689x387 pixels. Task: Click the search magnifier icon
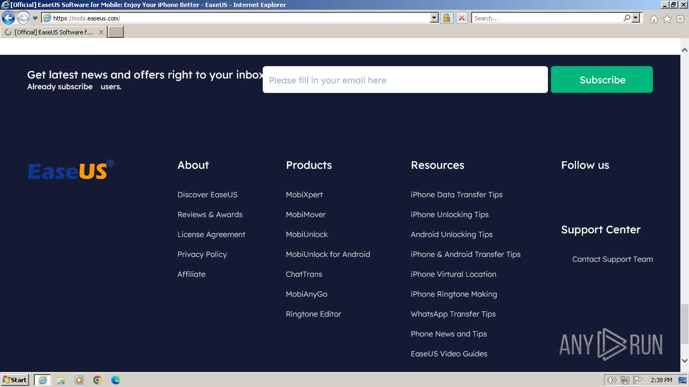[x=627, y=18]
